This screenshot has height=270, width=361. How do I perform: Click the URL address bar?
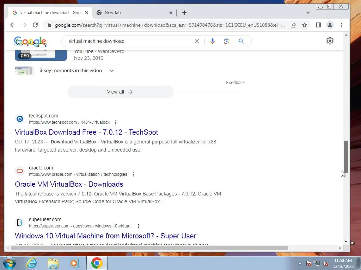click(170, 25)
